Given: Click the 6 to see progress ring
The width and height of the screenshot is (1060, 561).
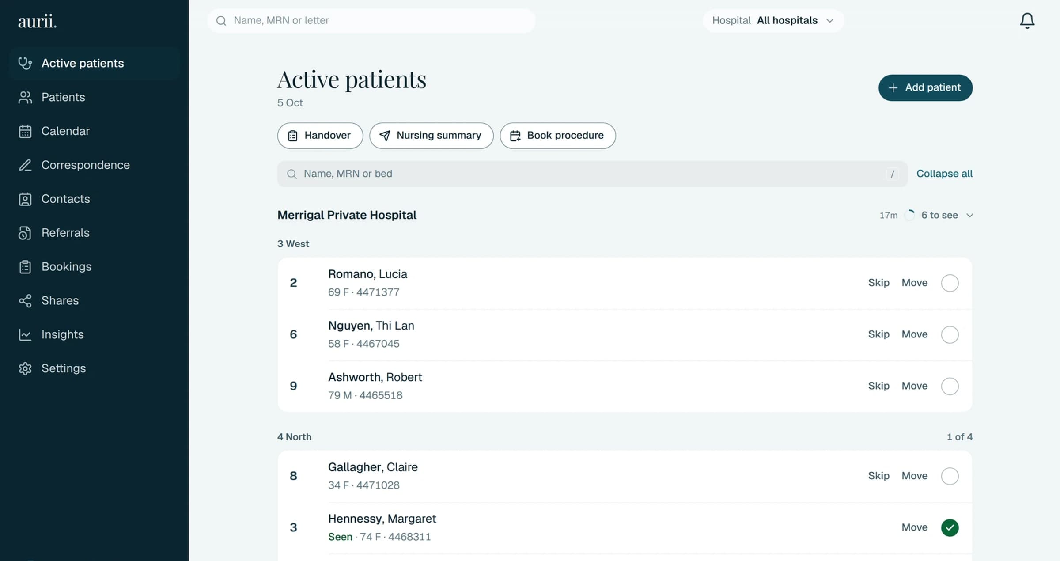Looking at the screenshot, I should click(x=909, y=215).
